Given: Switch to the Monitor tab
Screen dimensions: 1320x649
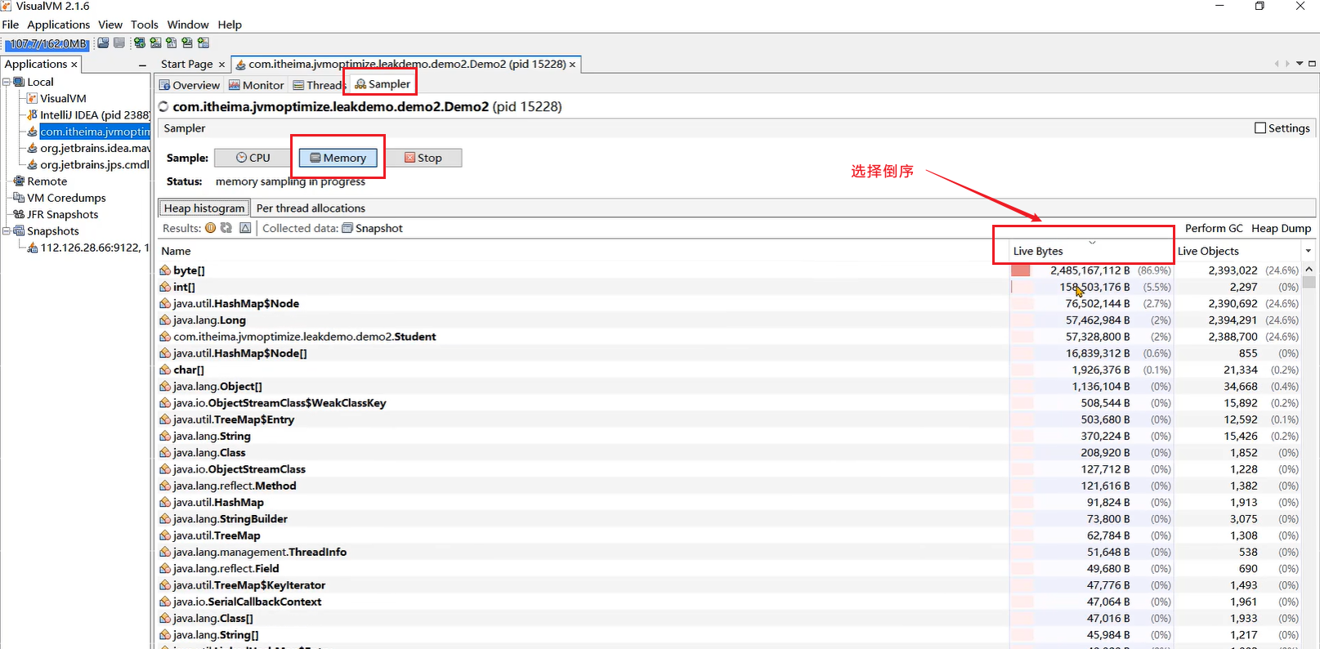Looking at the screenshot, I should coord(257,85).
